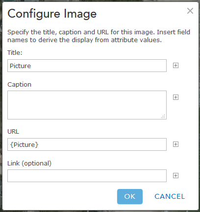Click the add-field plus icon beside Caption

click(x=175, y=97)
